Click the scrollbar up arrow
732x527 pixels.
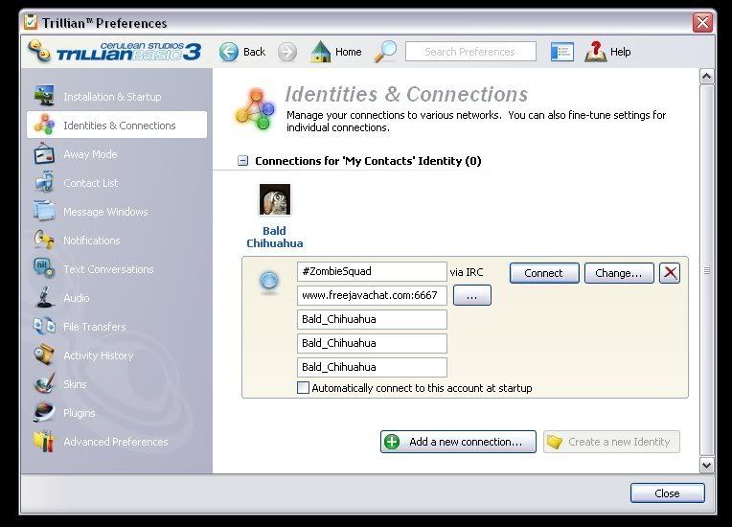point(706,76)
